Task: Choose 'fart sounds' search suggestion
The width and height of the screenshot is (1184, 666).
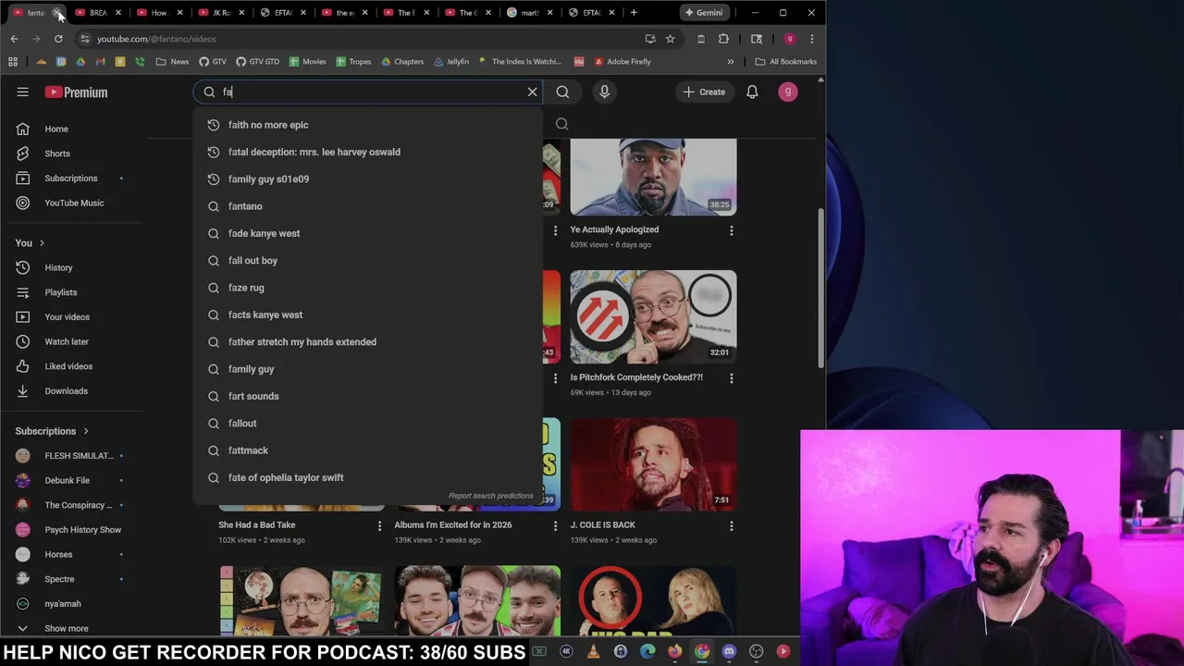Action: point(367,396)
